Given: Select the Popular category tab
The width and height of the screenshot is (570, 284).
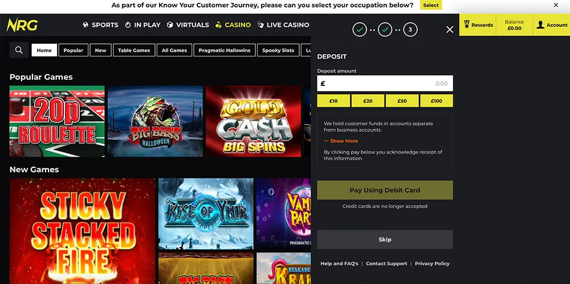Looking at the screenshot, I should click(74, 50).
